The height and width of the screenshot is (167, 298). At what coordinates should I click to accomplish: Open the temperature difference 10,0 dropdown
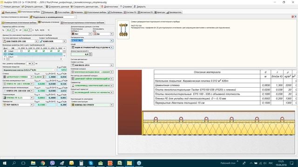(x=30, y=30)
